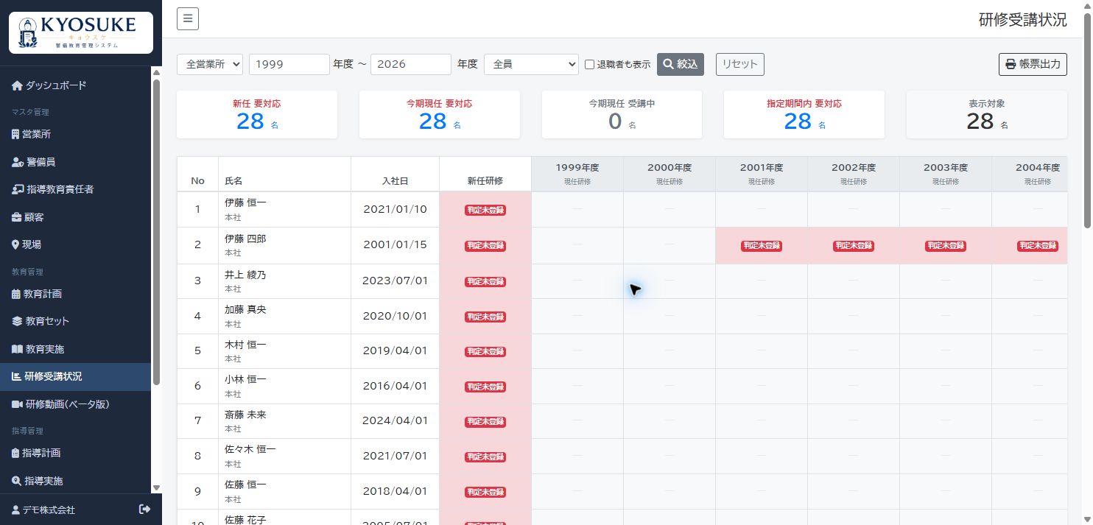Go to 指導実施 page
Image resolution: width=1093 pixels, height=525 pixels.
(x=38, y=481)
